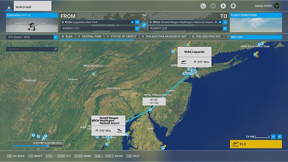Click the KRVL Mifflin Co airport marker
The image size is (288, 162).
93,74
